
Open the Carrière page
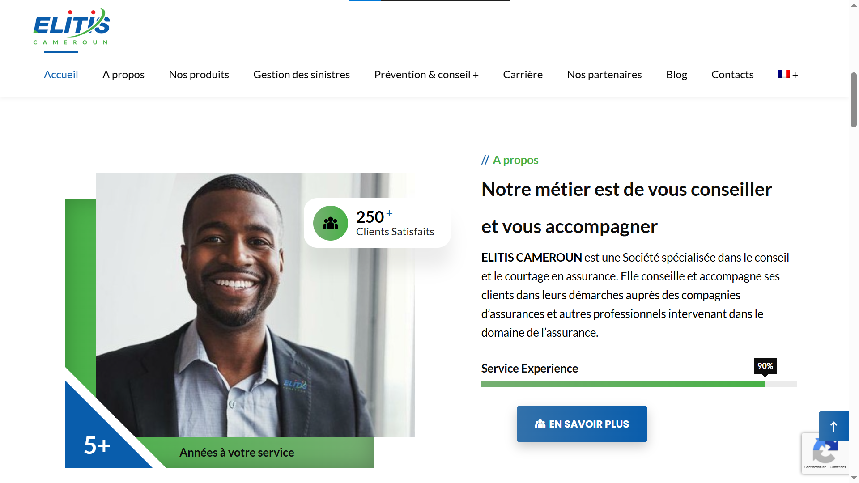(x=523, y=75)
